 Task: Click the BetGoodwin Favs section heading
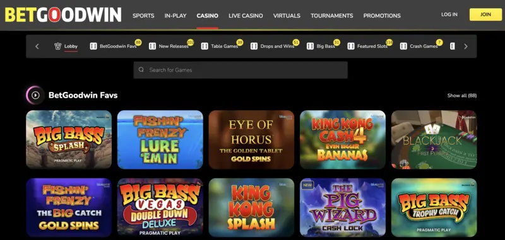click(83, 95)
